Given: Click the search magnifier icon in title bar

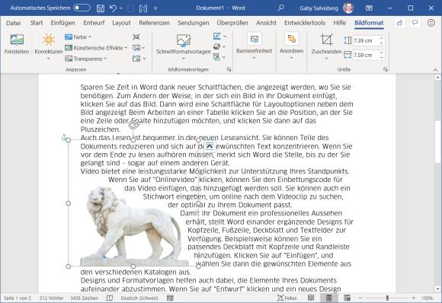Looking at the screenshot, I should pos(280,8).
